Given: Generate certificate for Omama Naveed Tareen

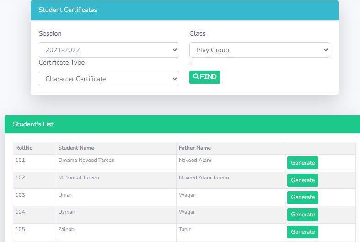Looking at the screenshot, I should pyautogui.click(x=302, y=163).
